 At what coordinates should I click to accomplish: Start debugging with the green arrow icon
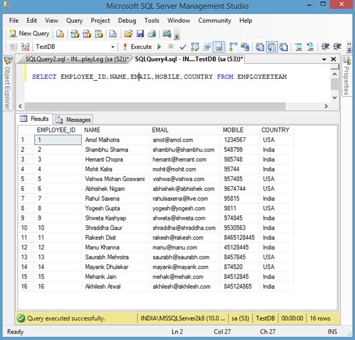tap(159, 47)
